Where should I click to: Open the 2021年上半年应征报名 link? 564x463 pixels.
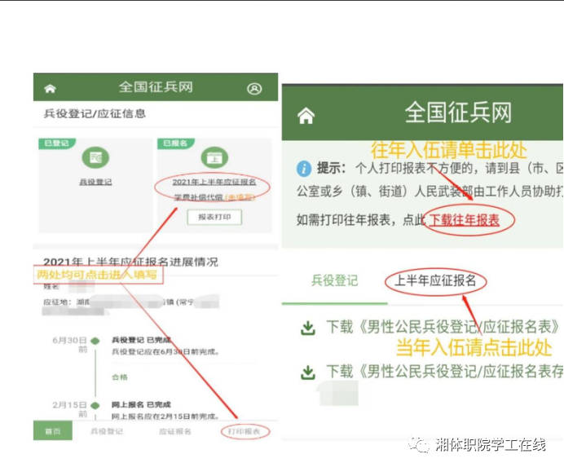tap(214, 182)
